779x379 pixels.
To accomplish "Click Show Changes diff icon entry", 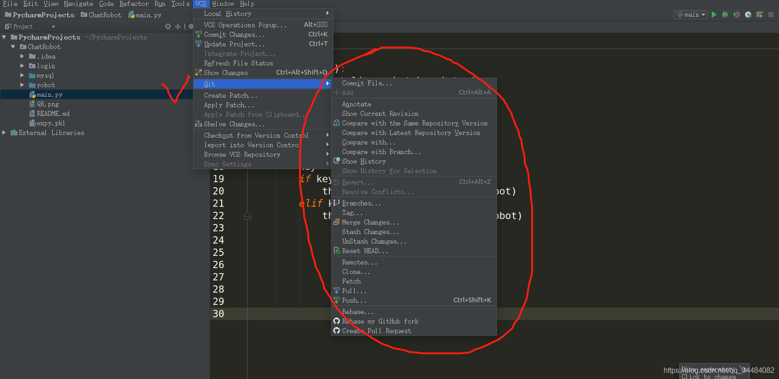I will point(198,73).
